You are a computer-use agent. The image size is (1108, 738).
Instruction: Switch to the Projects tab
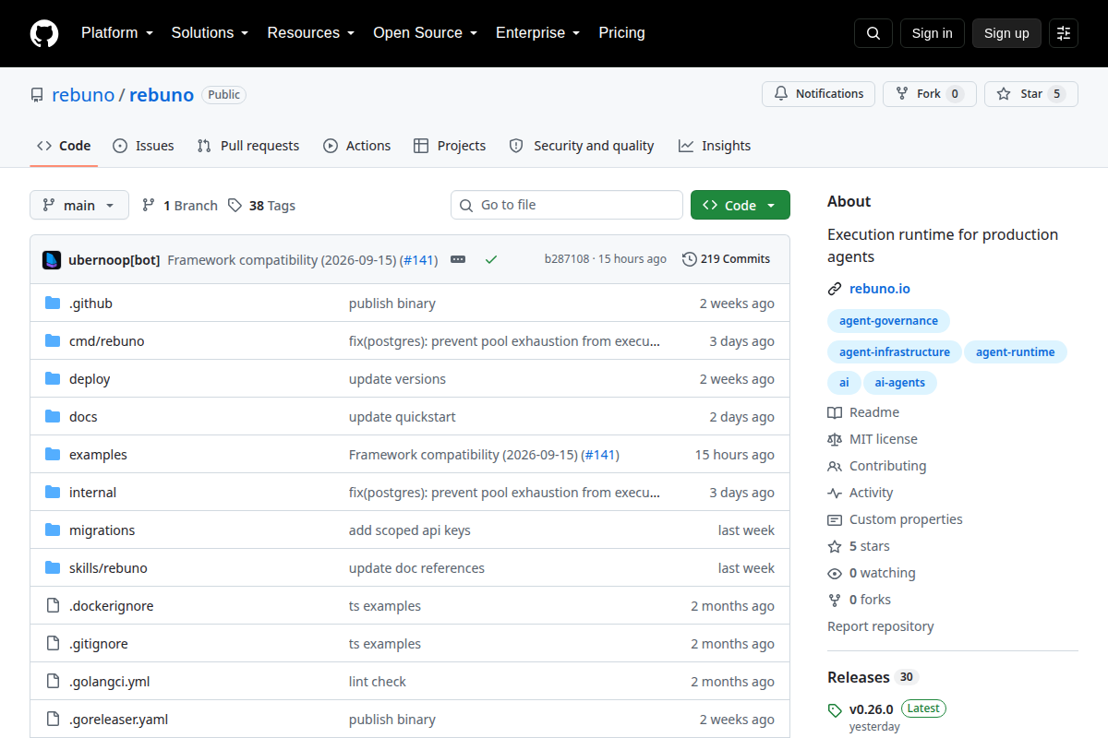[450, 146]
